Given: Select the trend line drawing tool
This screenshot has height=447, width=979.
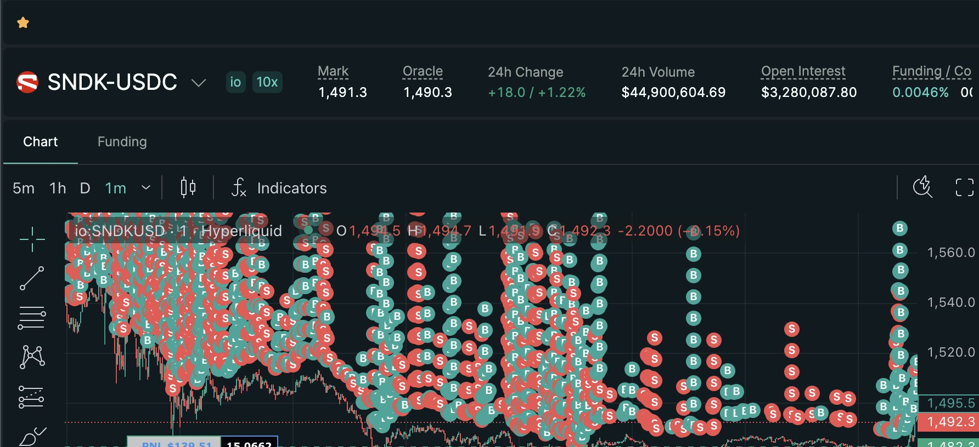Looking at the screenshot, I should 32,278.
